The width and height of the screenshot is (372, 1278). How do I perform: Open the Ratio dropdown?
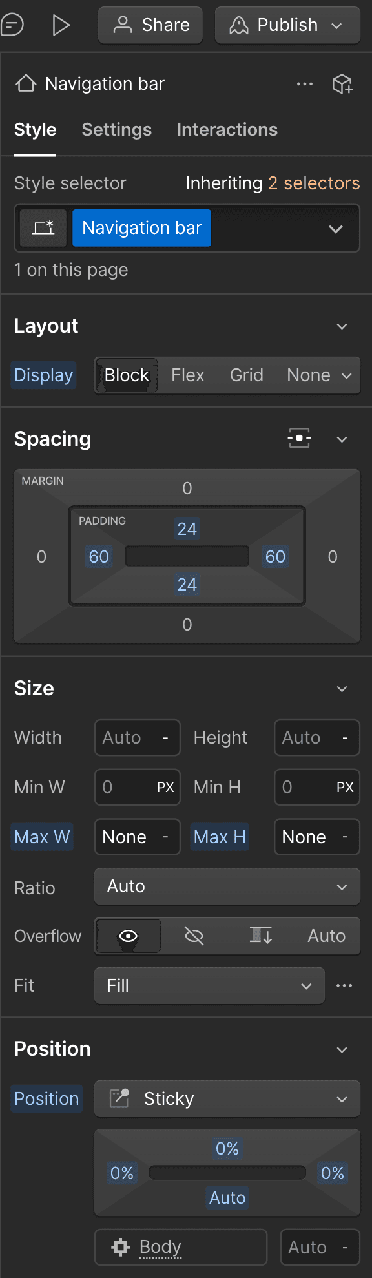tap(227, 886)
